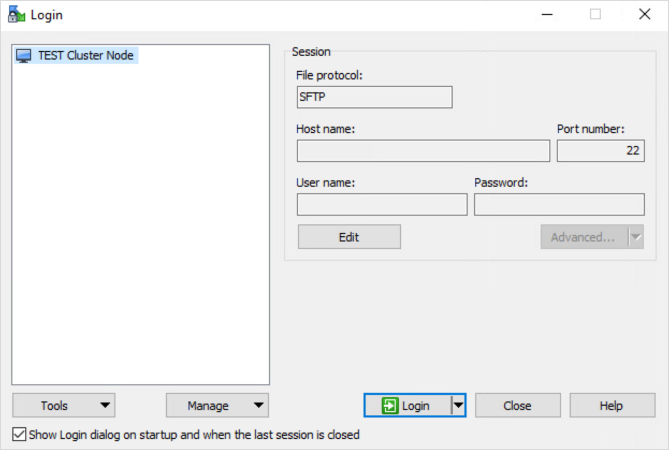Click the monitor icon beside TEST Cluster Node

tap(24, 56)
